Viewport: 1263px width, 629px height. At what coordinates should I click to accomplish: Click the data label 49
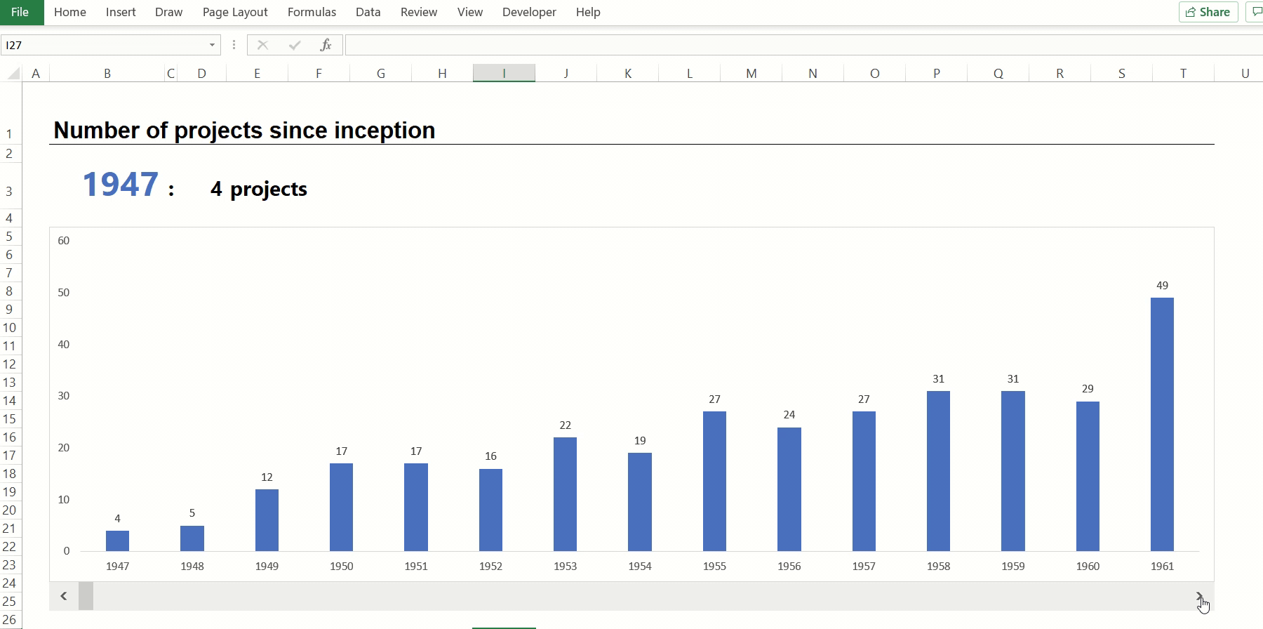pyautogui.click(x=1162, y=285)
